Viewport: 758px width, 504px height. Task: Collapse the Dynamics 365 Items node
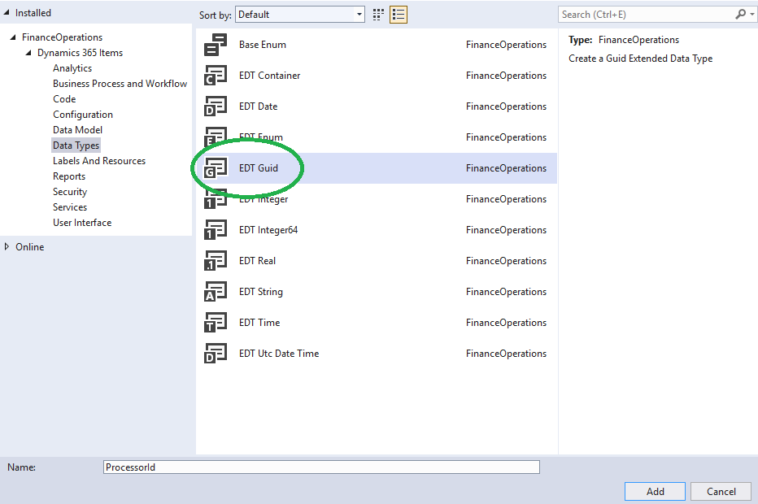click(28, 53)
